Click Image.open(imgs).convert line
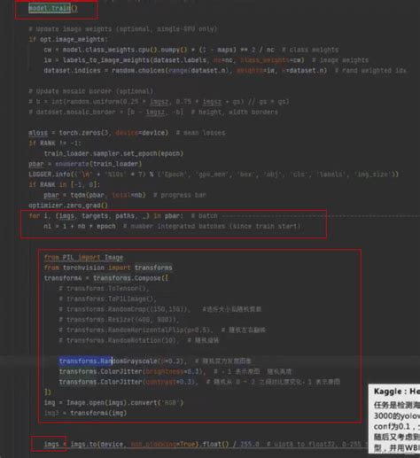This screenshot has height=458, width=420. click(x=113, y=403)
